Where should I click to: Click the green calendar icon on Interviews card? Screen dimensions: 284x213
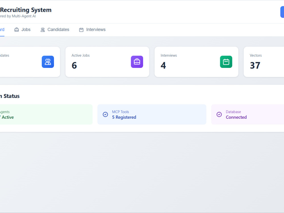(226, 62)
